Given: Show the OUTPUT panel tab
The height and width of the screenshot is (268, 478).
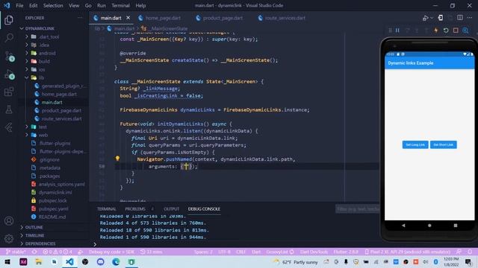Looking at the screenshot, I should (x=171, y=209).
